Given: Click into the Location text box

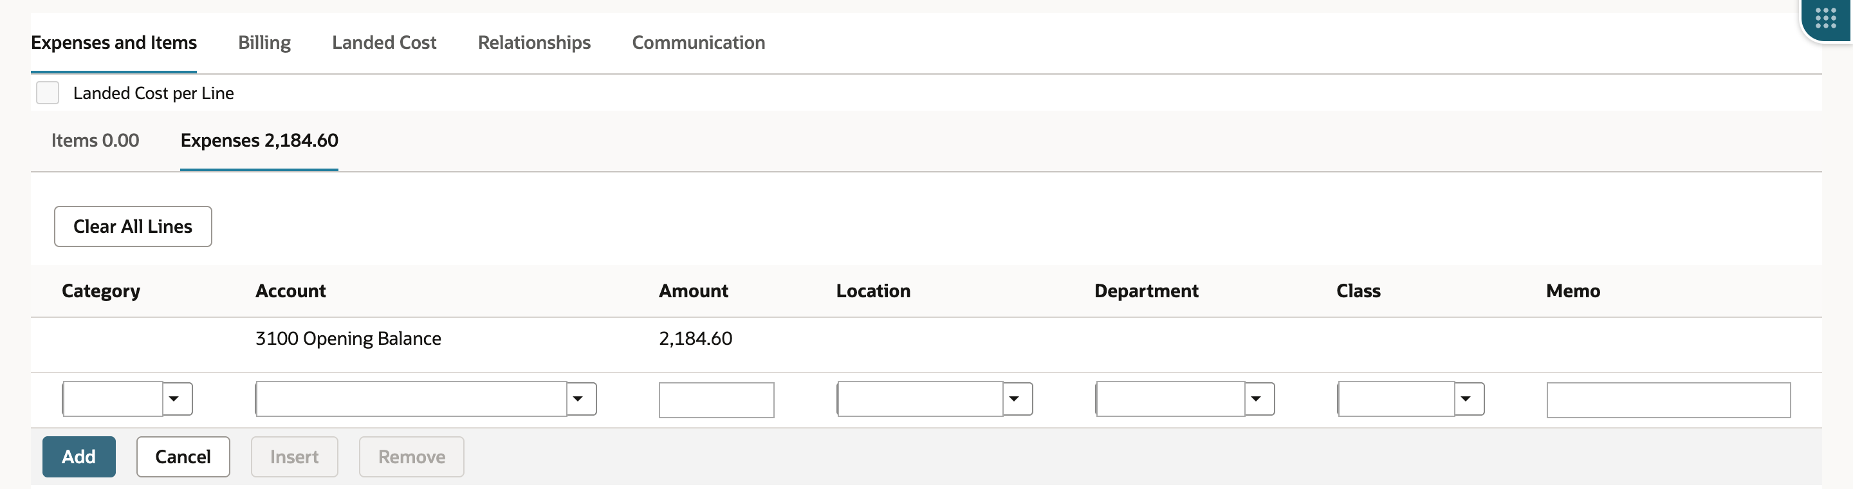Looking at the screenshot, I should (x=920, y=399).
